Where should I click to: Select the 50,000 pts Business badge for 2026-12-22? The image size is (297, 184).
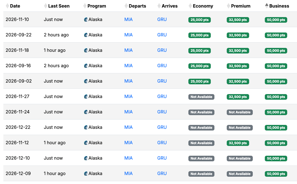point(276,128)
